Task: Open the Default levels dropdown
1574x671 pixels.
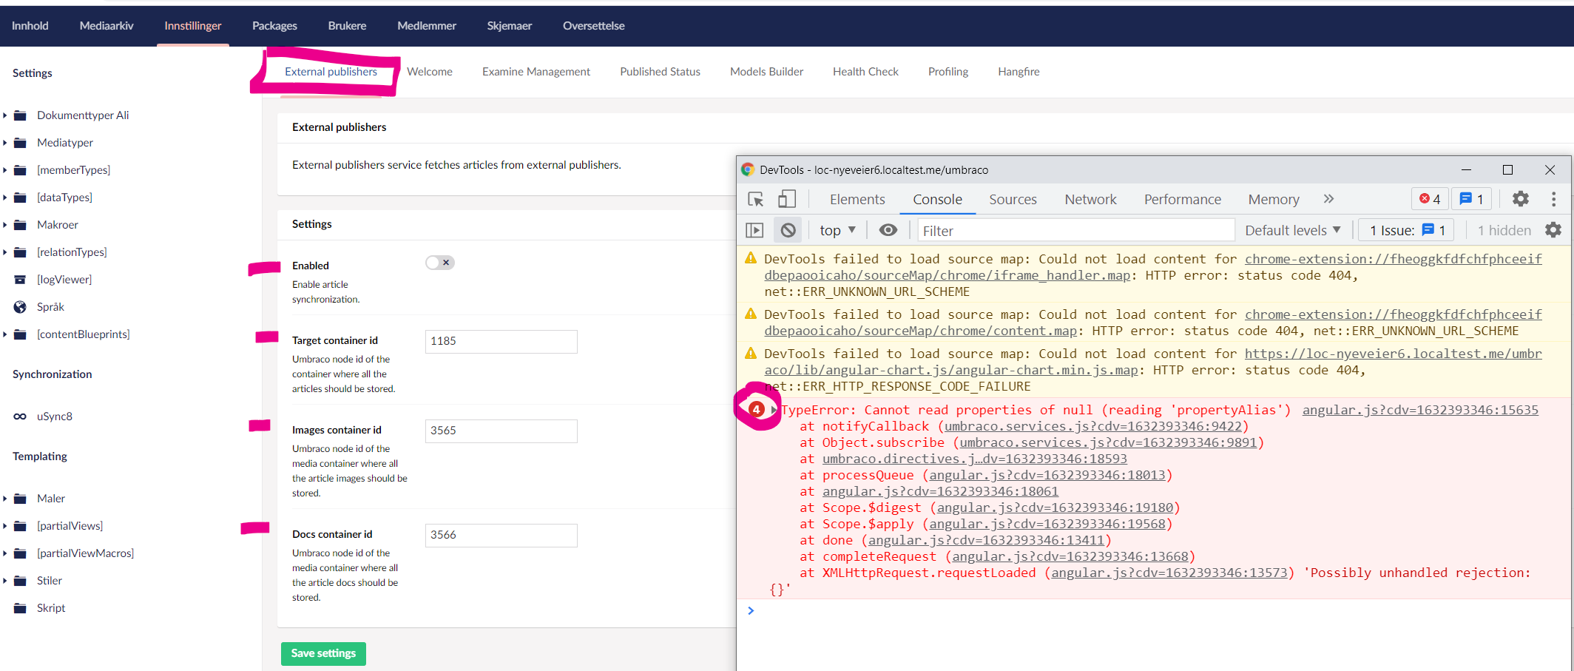Action: 1293,231
